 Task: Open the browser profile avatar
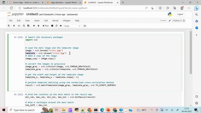point(182,8)
